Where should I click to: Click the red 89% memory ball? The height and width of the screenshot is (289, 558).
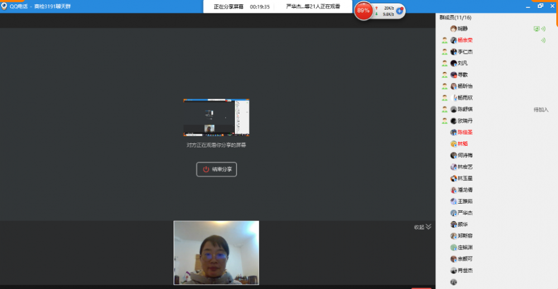(363, 11)
